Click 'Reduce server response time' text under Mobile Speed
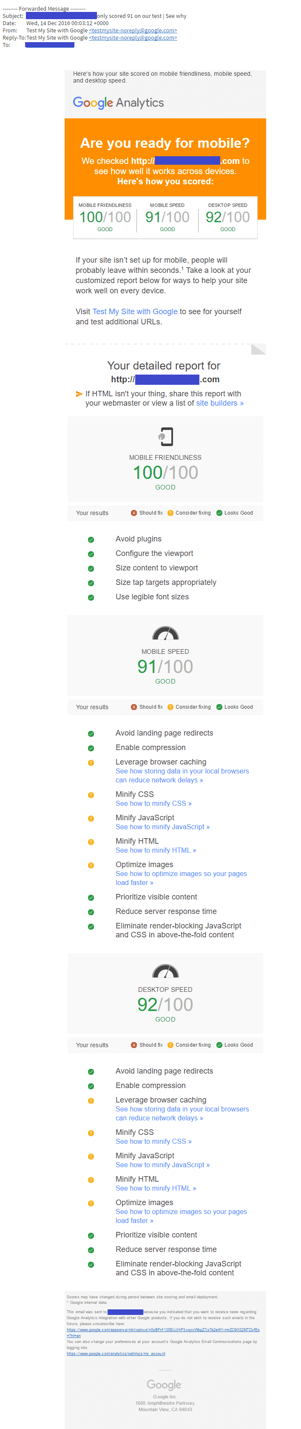 click(166, 911)
